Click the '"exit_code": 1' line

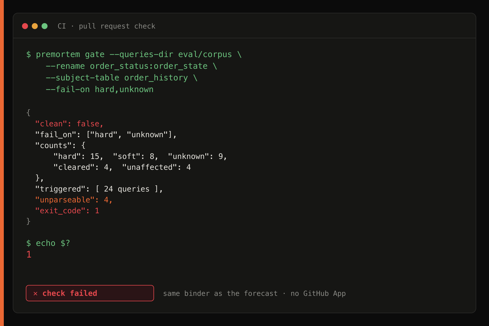pyautogui.click(x=67, y=211)
